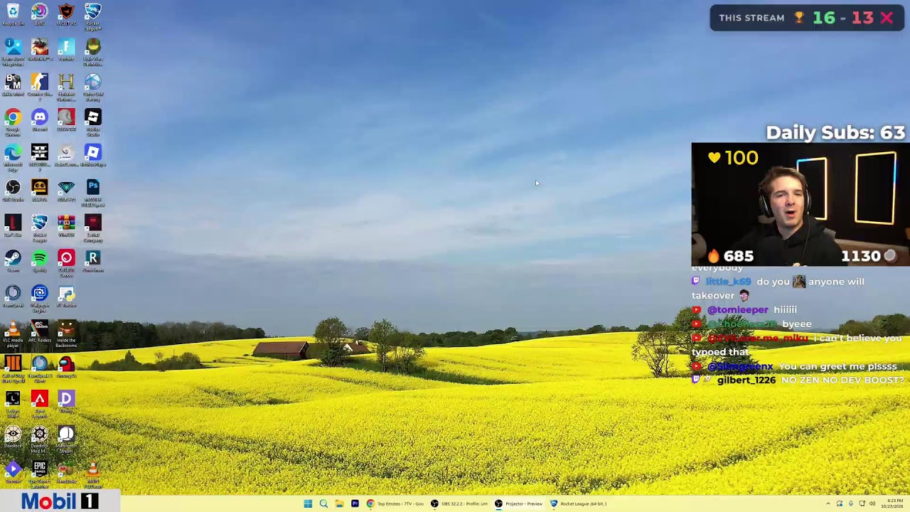
Task: Open WinRAR desktop shortcut
Action: (x=66, y=226)
